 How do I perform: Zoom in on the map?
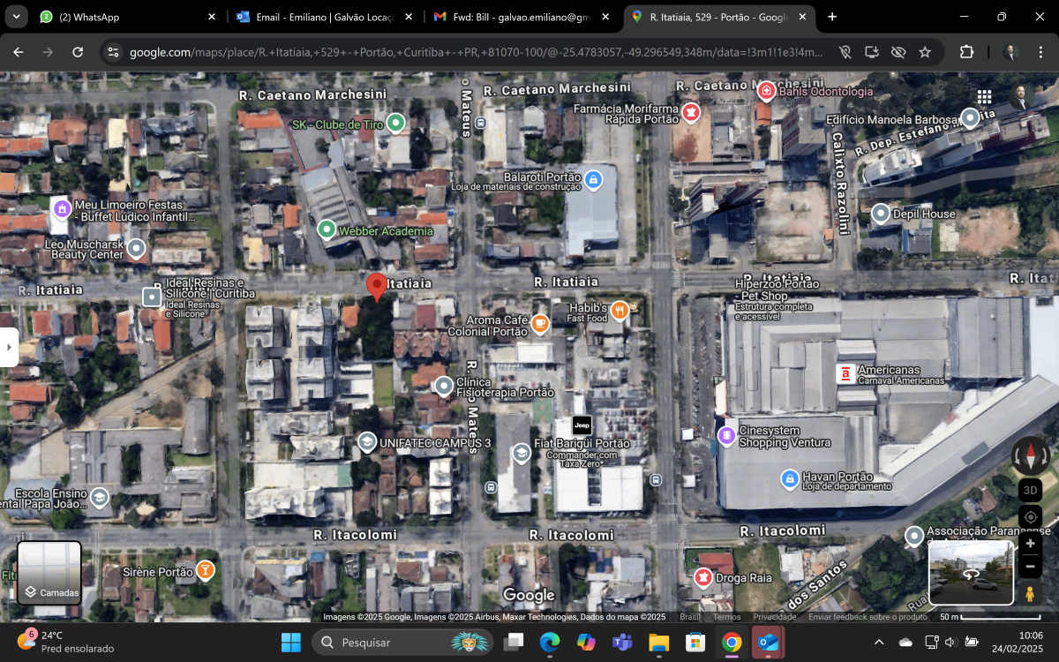(1030, 543)
